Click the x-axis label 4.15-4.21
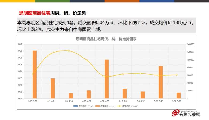Viewport: 209px width, 120px height. click(x=87, y=101)
